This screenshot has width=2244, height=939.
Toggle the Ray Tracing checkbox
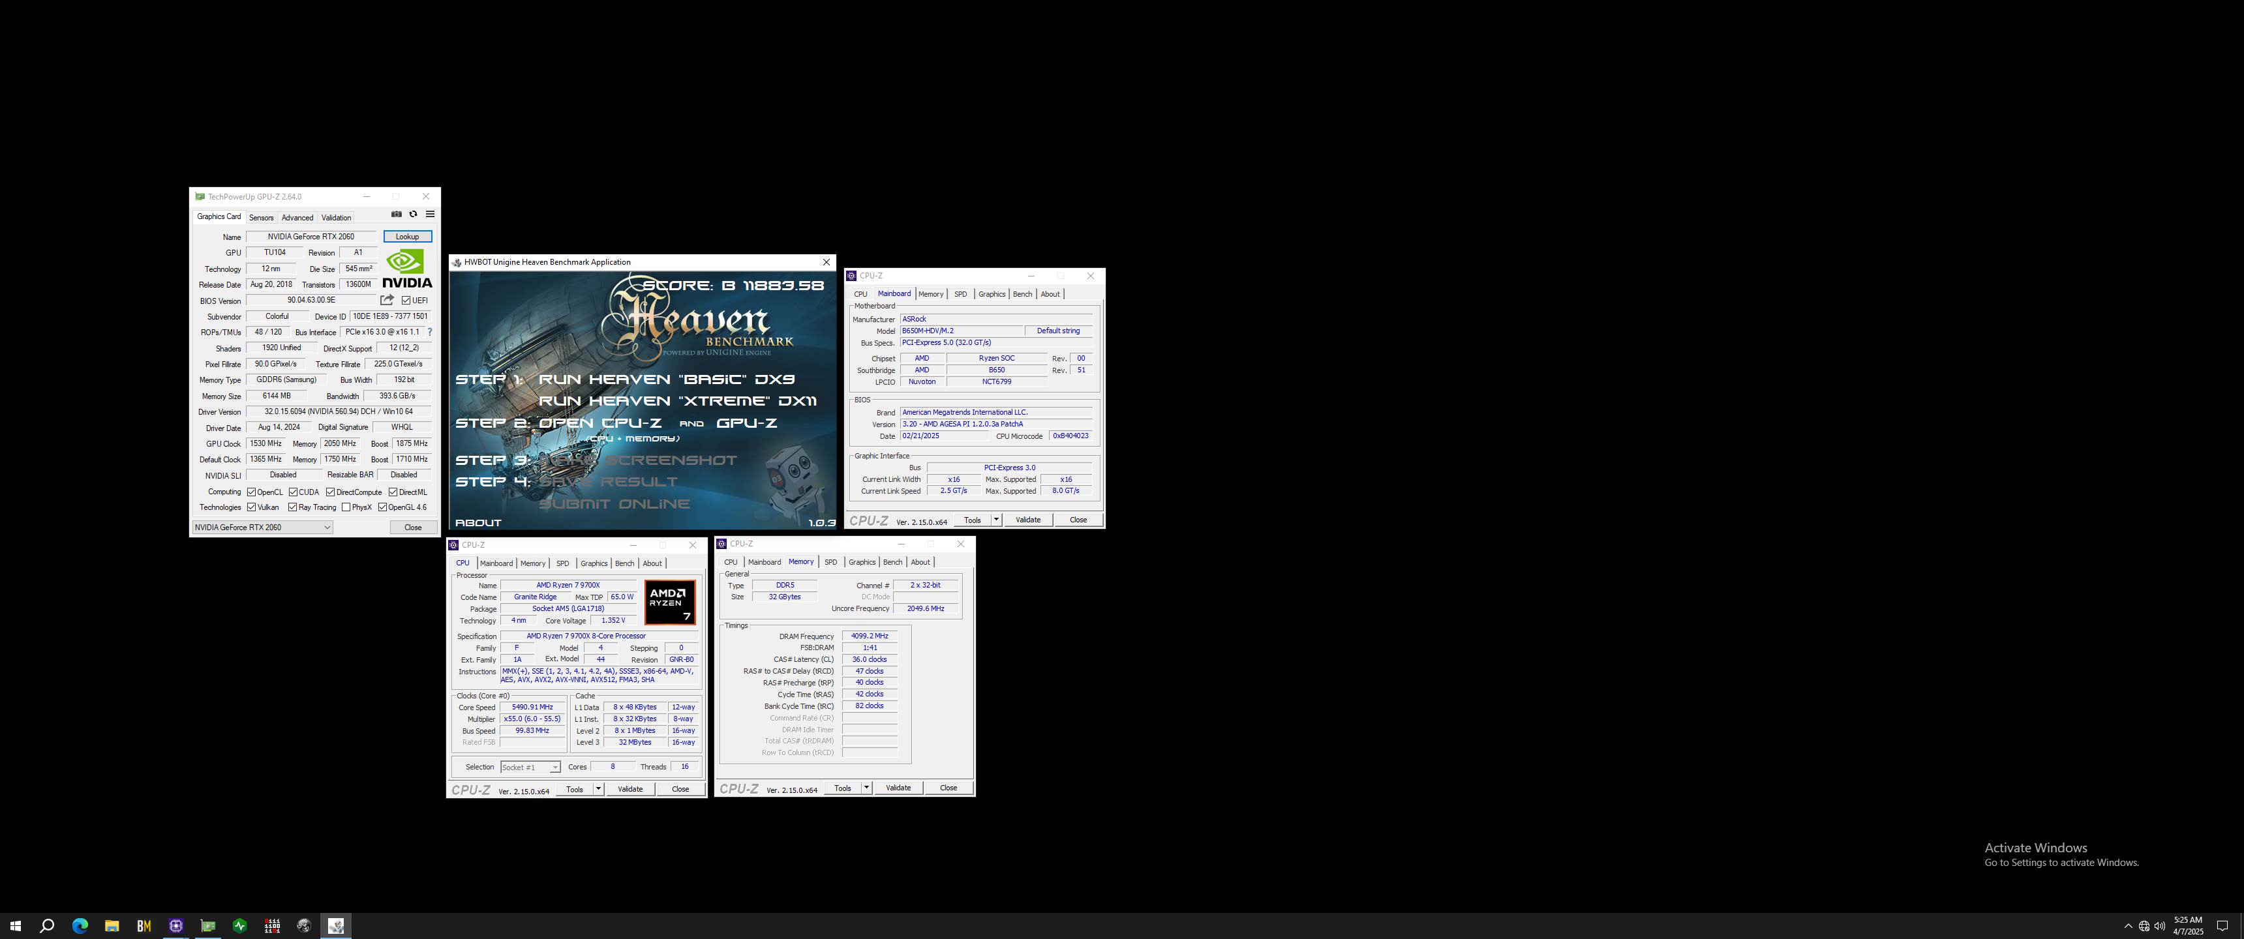[x=294, y=507]
